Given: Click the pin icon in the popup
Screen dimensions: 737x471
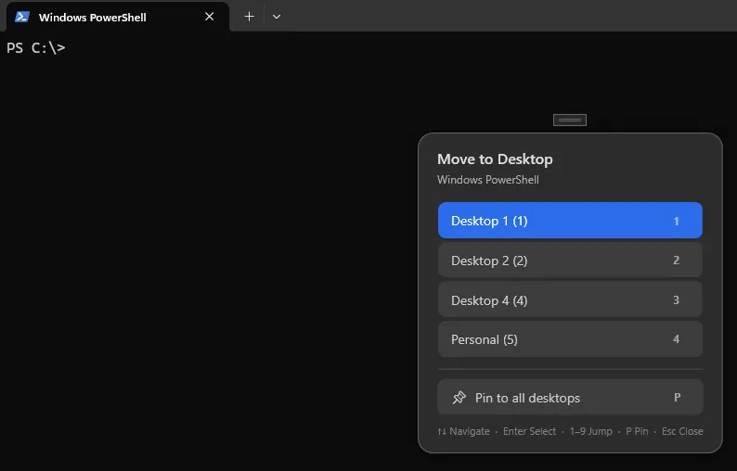Looking at the screenshot, I should click(x=459, y=397).
